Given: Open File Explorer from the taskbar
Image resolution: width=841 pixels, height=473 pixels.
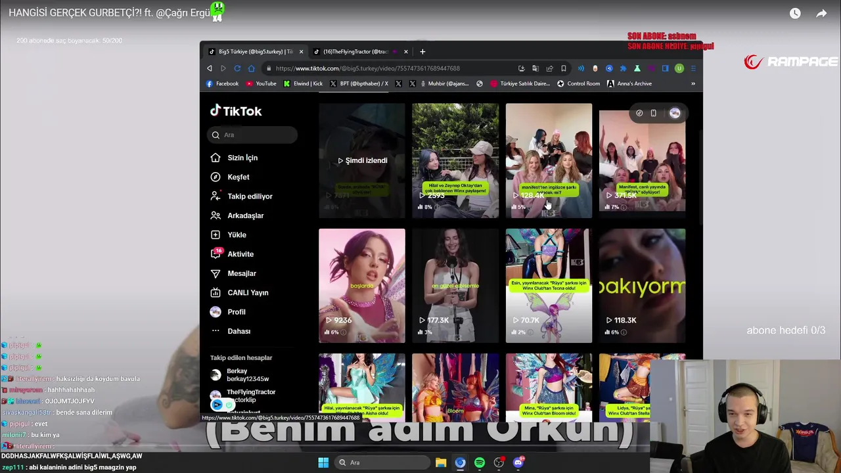Looking at the screenshot, I should 441,462.
